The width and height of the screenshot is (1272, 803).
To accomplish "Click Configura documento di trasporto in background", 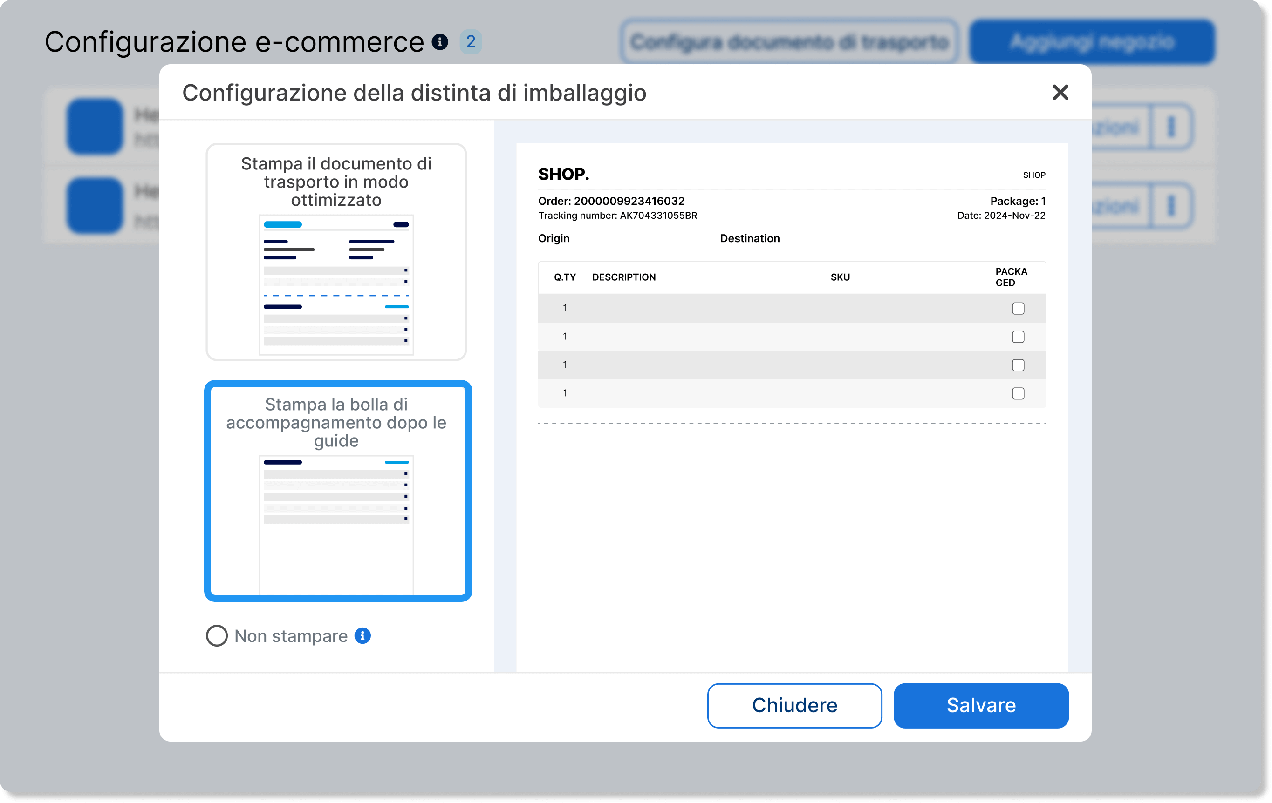I will tap(789, 42).
